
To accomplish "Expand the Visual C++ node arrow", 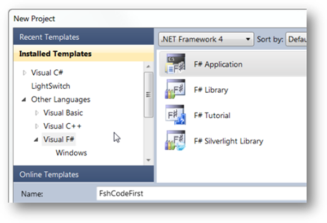I will [x=37, y=126].
